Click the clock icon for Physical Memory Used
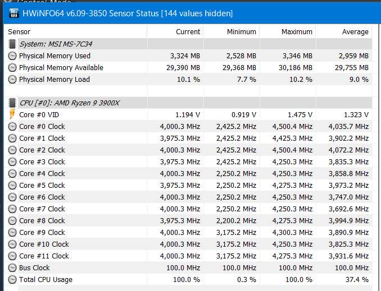The image size is (381, 291). coord(12,56)
